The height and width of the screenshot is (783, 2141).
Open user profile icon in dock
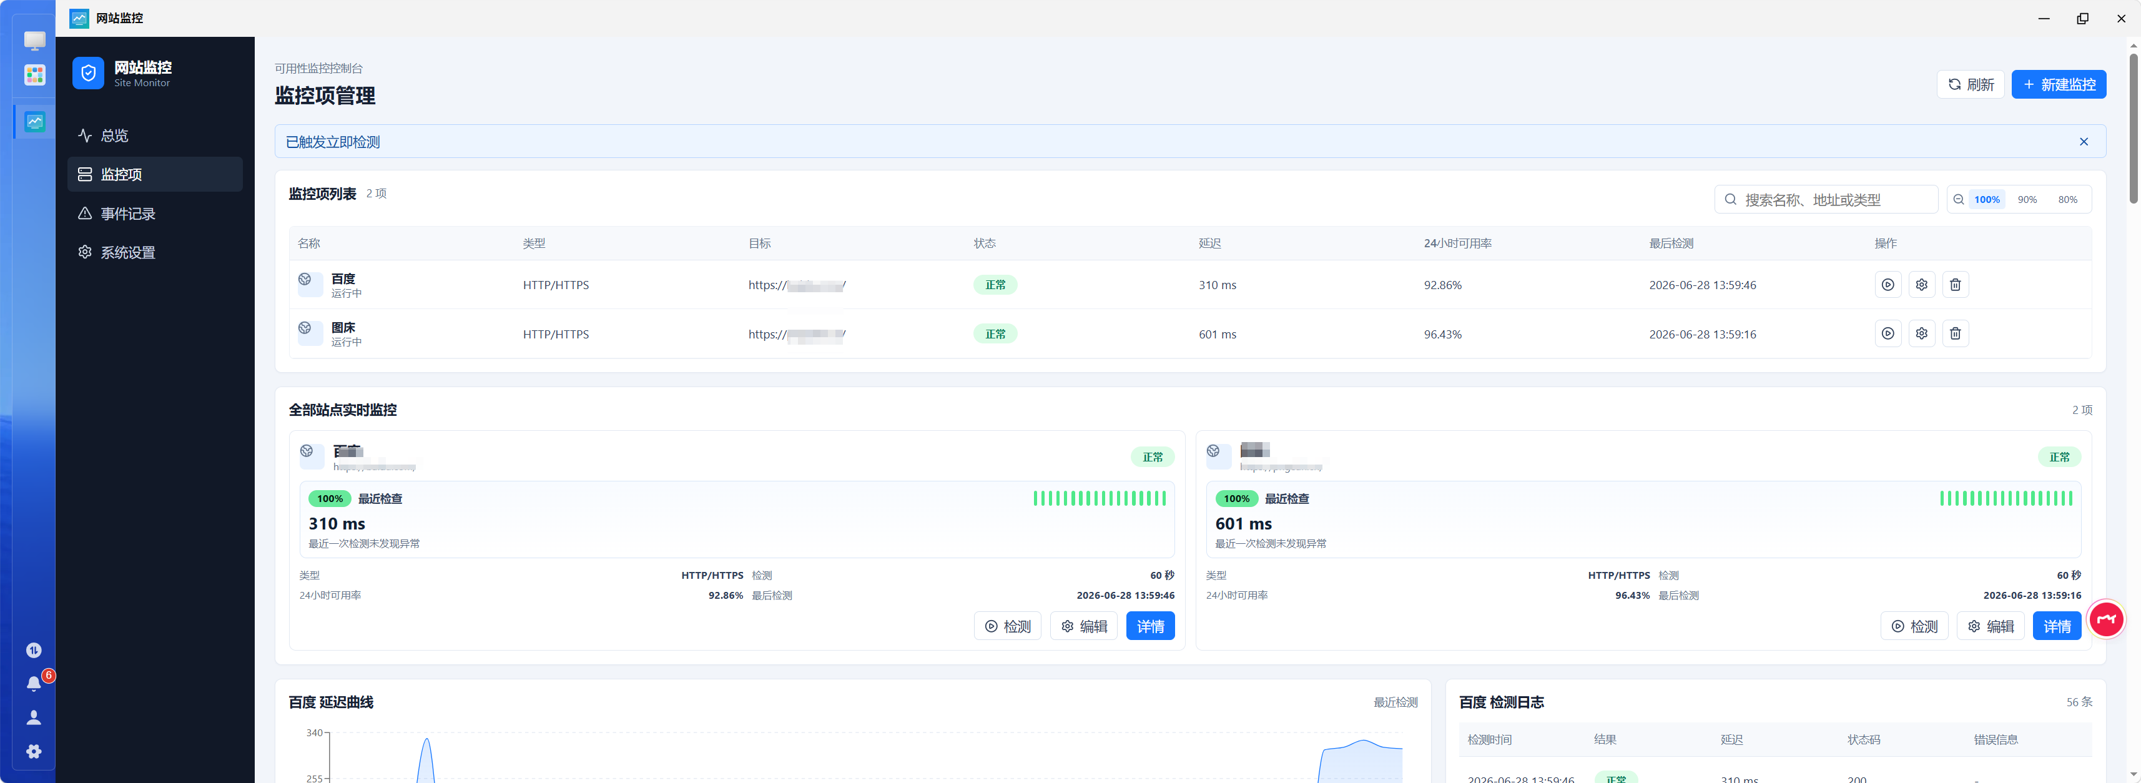click(x=34, y=717)
